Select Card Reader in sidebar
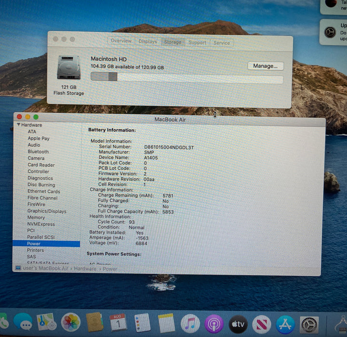This screenshot has height=337, width=347. click(41, 165)
